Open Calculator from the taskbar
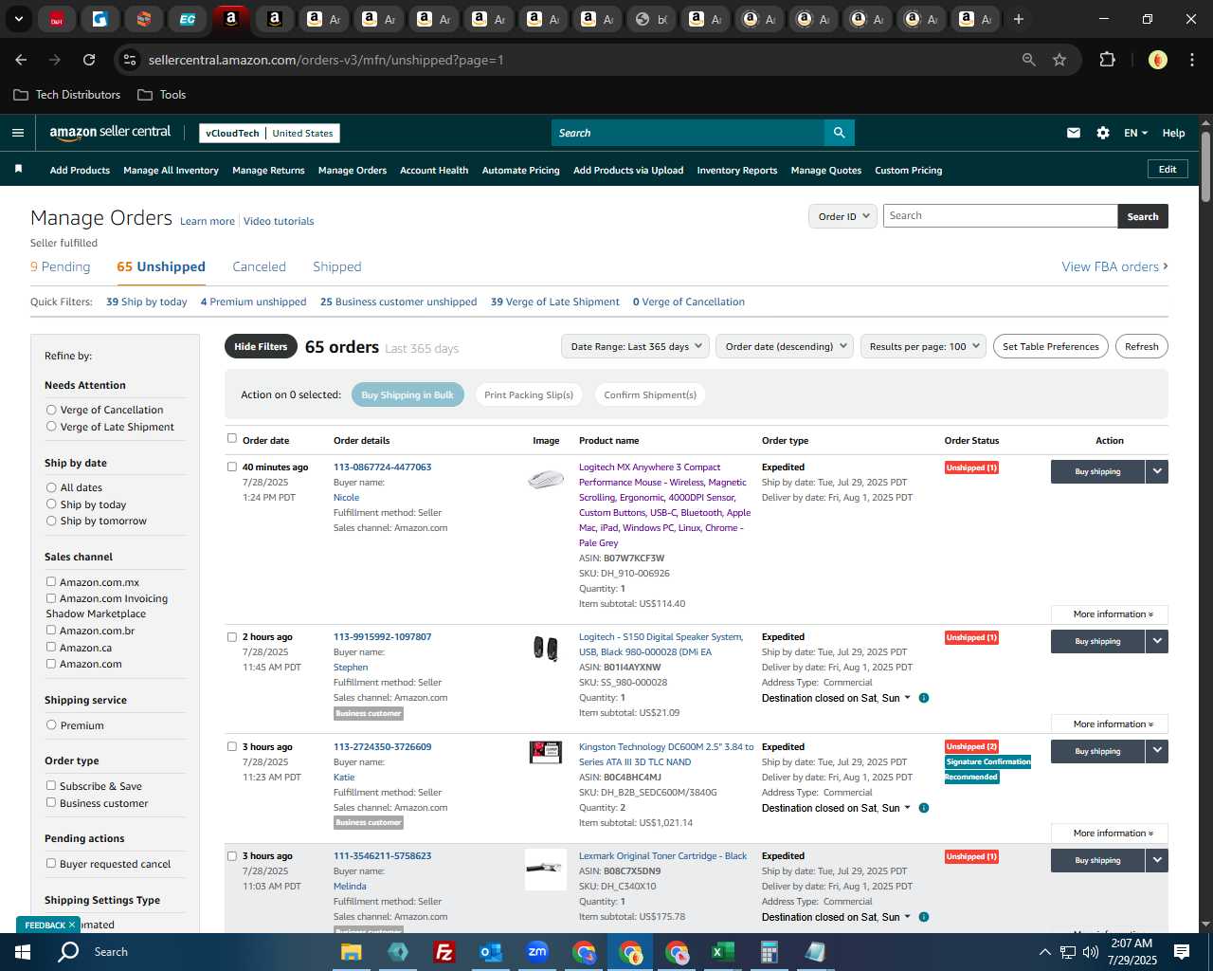Screen dimensions: 1213x971 769,952
